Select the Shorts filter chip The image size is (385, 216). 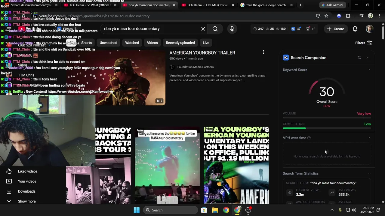click(86, 43)
